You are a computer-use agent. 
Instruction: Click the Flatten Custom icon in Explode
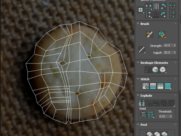click(x=171, y=103)
